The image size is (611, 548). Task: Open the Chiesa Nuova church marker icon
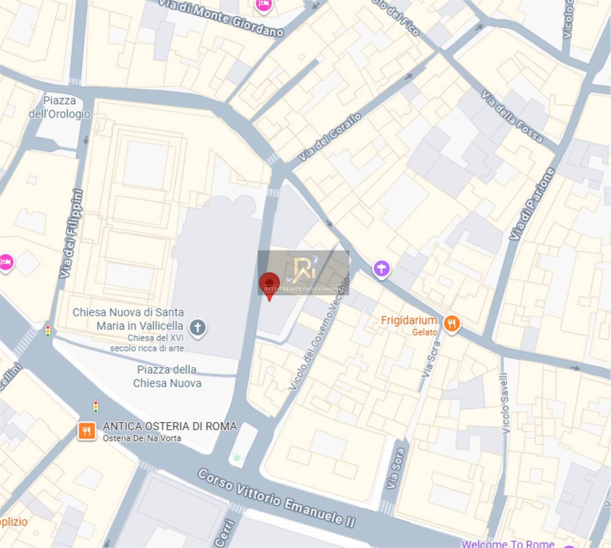coord(197,328)
